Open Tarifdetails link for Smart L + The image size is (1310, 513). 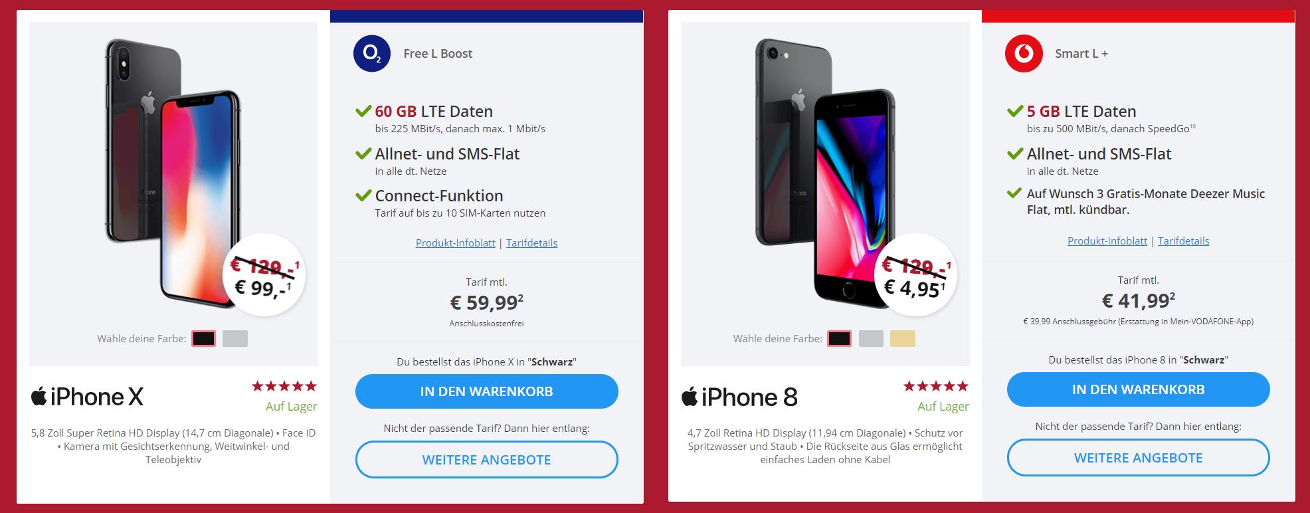coord(1184,241)
